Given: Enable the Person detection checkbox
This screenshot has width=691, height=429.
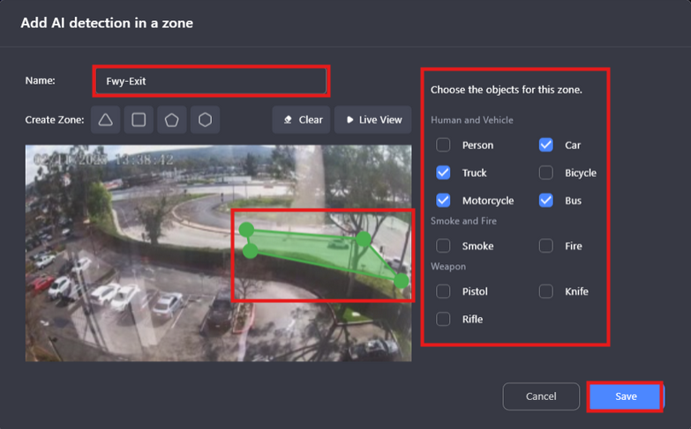Looking at the screenshot, I should tap(443, 144).
